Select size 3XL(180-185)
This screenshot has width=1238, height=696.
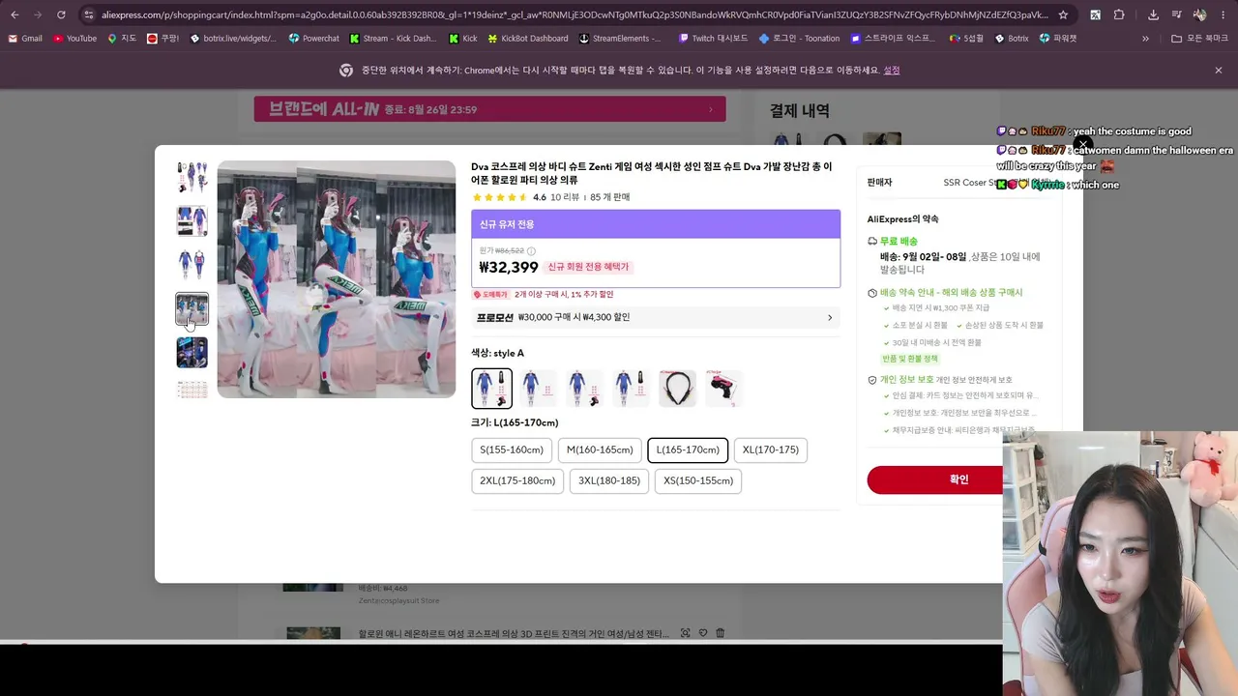609,480
